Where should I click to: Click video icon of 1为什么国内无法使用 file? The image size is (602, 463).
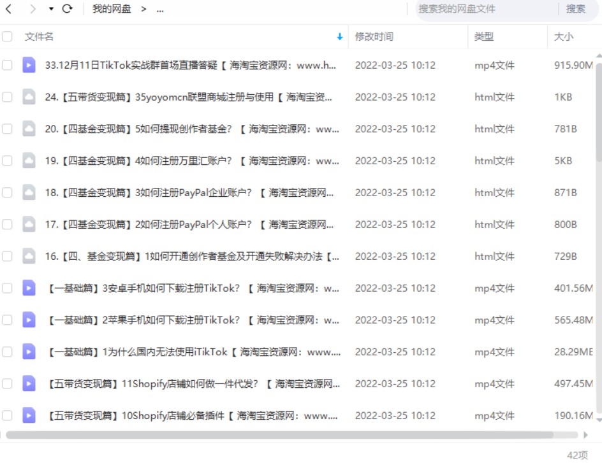[x=29, y=351]
